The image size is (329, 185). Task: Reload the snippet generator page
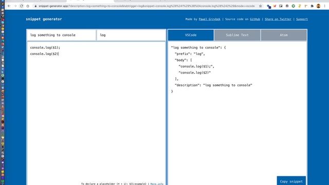pyautogui.click(x=22, y=6)
